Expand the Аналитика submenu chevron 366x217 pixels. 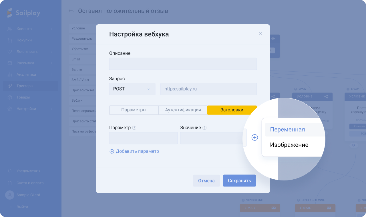pyautogui.click(x=51, y=75)
